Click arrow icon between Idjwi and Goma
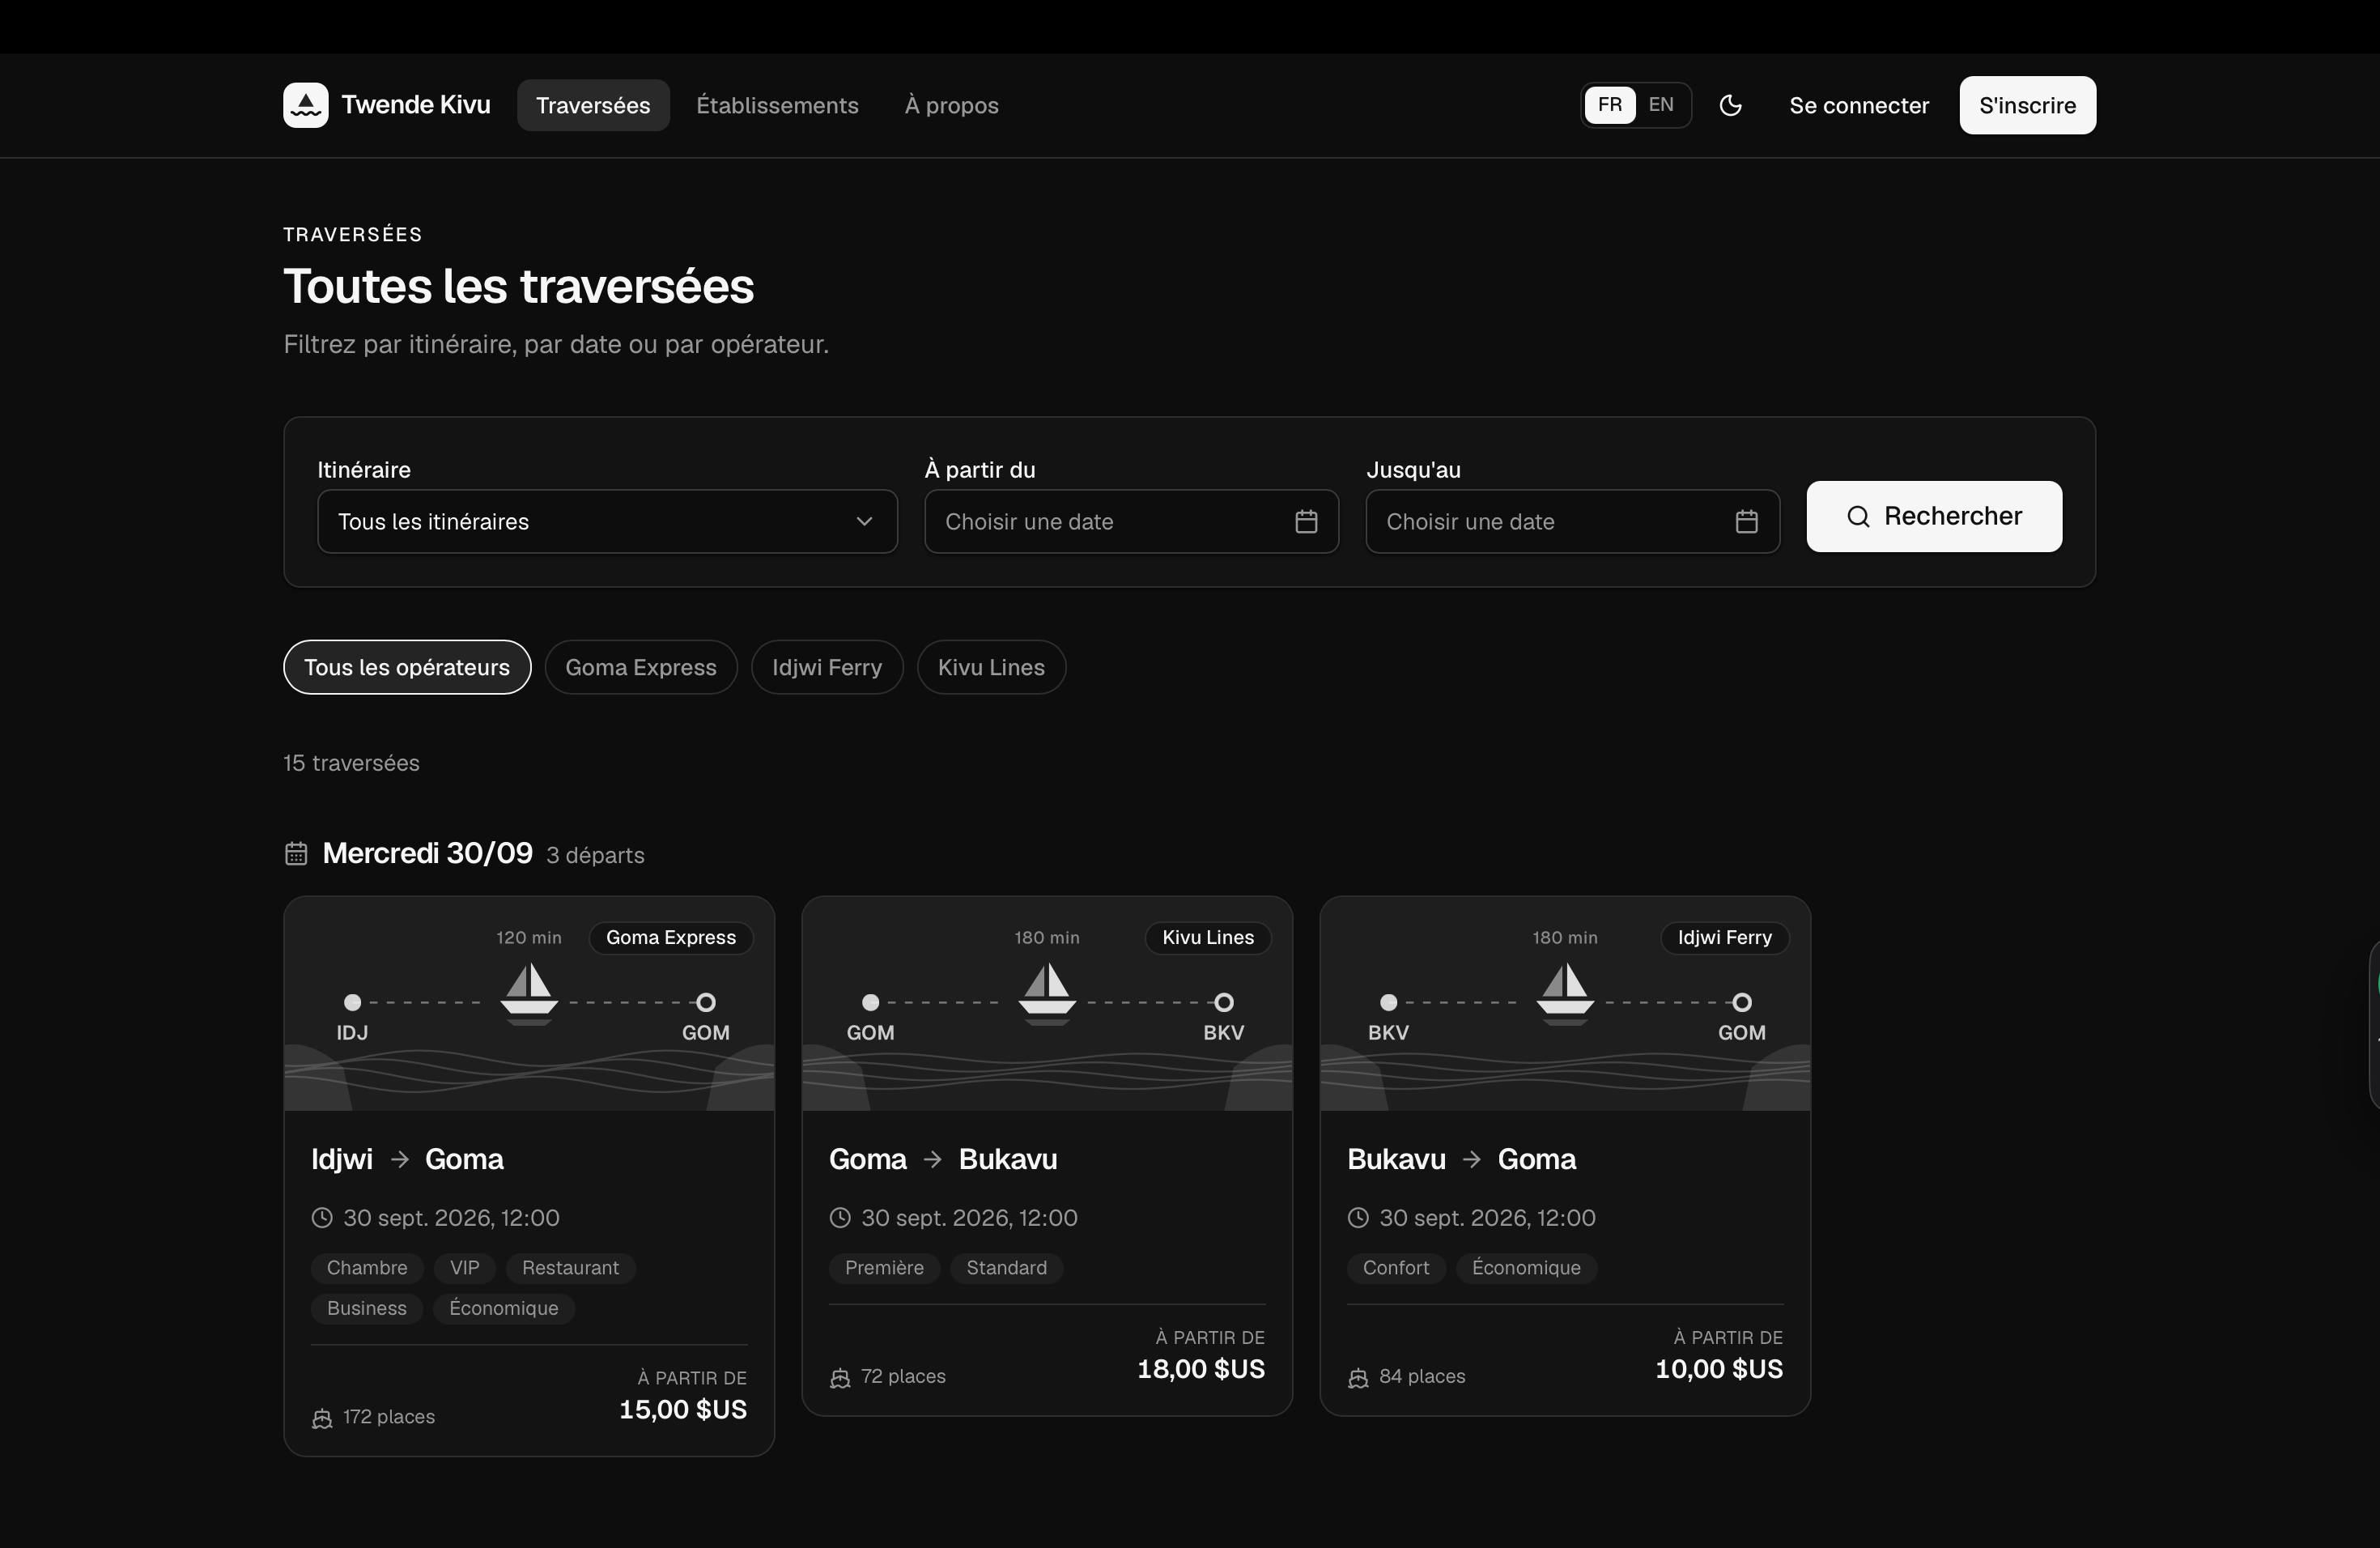 click(399, 1159)
